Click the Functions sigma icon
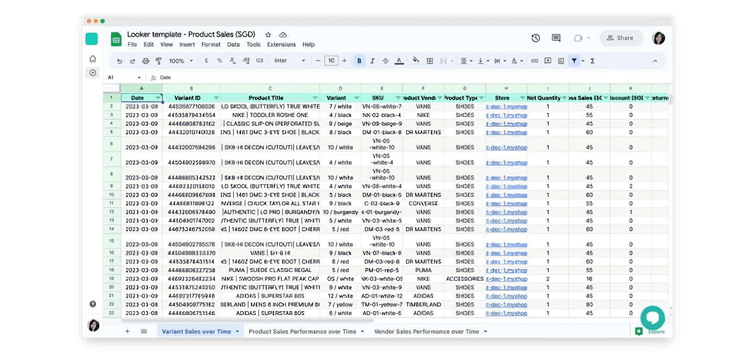Screen dimensions: 755x353 [x=592, y=61]
